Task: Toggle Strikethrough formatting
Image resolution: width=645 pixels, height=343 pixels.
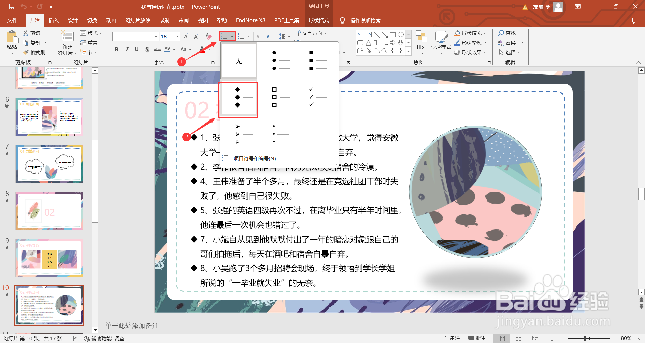Action: point(157,50)
